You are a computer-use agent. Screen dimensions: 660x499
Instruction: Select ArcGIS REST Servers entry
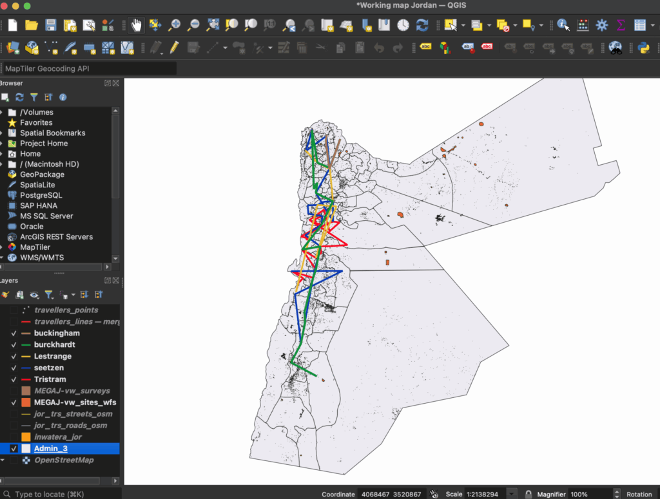click(57, 237)
